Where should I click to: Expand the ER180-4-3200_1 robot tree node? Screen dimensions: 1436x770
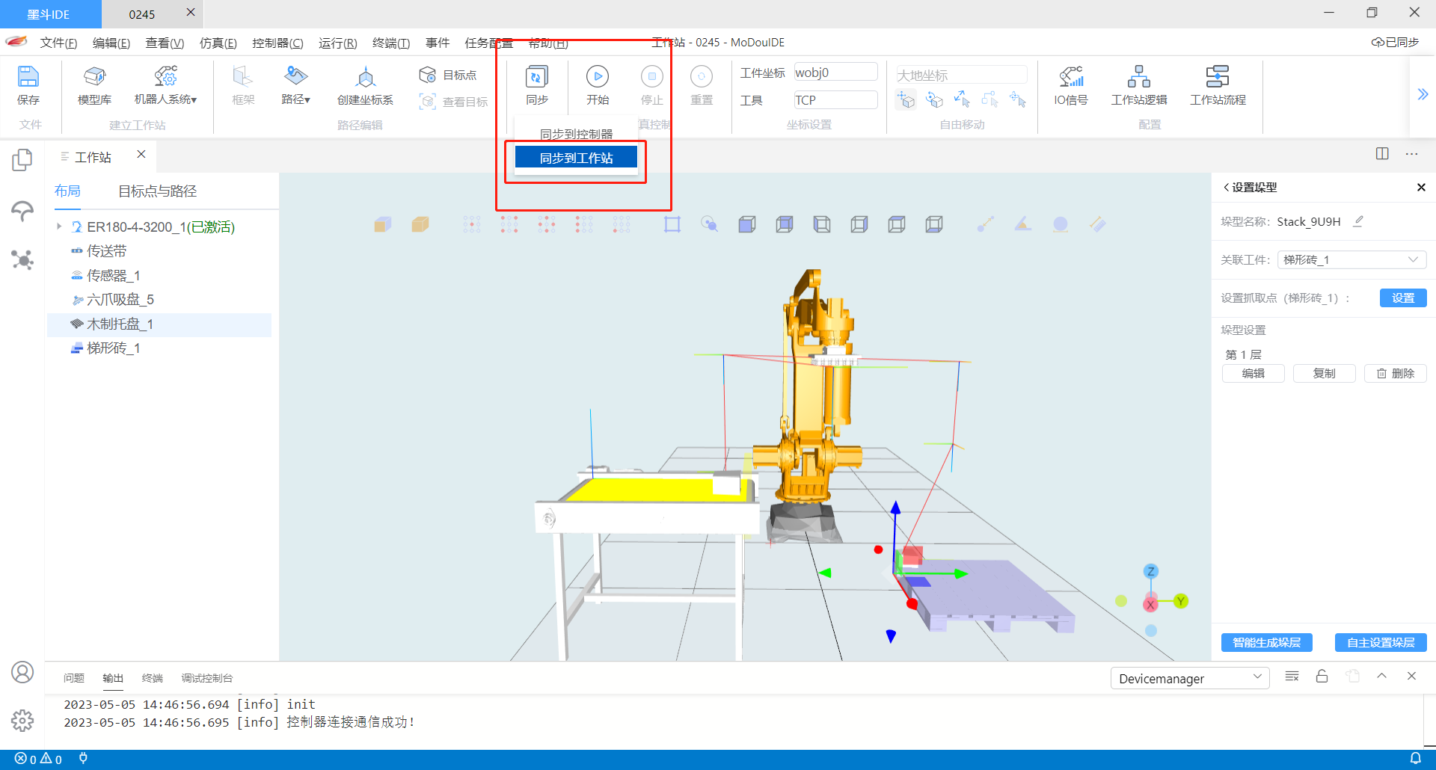tap(59, 227)
